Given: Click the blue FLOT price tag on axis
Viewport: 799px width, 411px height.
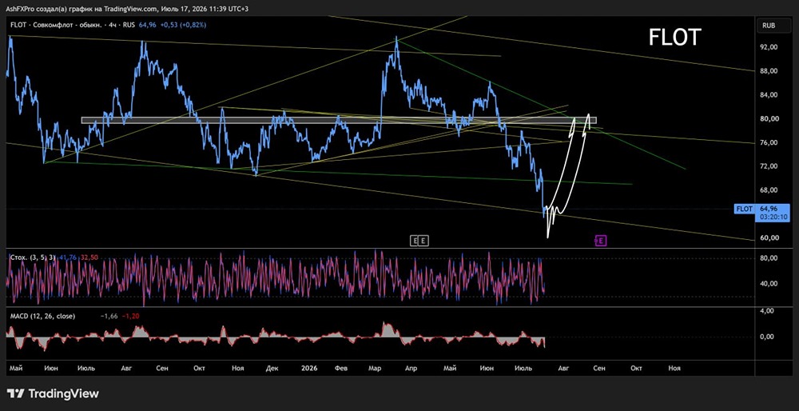Looking at the screenshot, I should [x=745, y=209].
